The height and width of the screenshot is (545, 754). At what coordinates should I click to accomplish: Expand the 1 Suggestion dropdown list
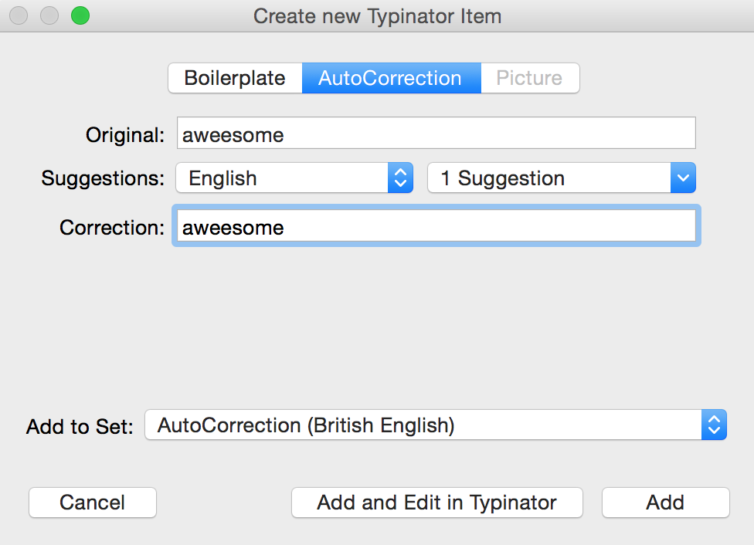click(562, 178)
